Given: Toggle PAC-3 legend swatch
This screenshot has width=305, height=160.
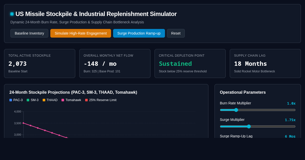Looking at the screenshot, I should 11,100.
